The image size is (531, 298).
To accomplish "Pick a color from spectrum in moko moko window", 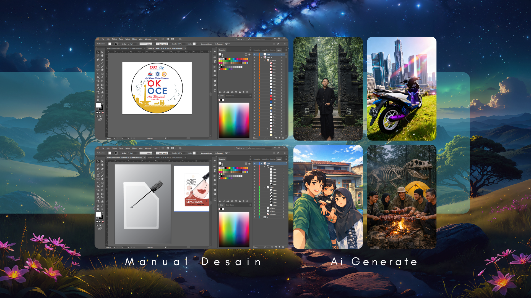I will 234,229.
